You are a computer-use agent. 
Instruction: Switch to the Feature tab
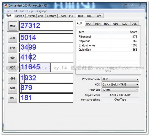(x=52, y=16)
